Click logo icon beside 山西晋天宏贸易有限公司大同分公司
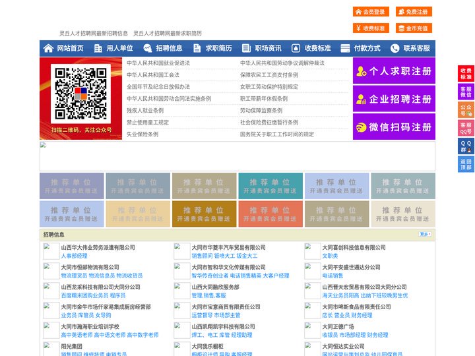Viewport: 475px width, 356px height. 312,291
